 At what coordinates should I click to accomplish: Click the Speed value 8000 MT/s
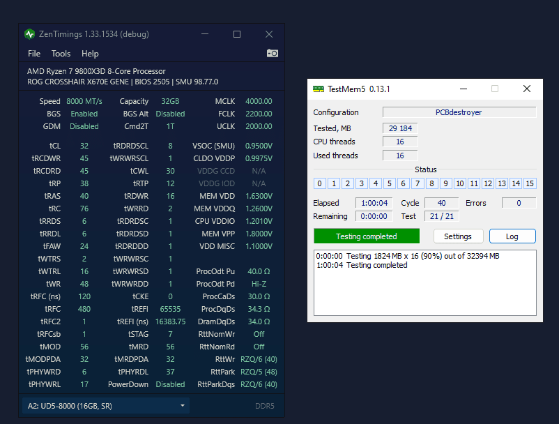[x=84, y=101]
